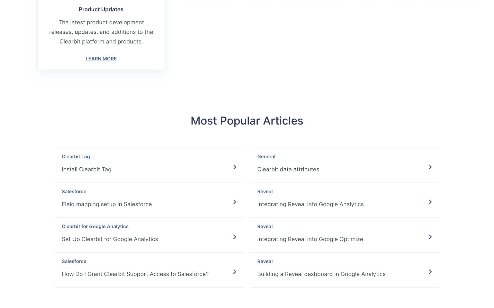Open the Learn More link under Product Updates
The width and height of the screenshot is (494, 308).
(101, 59)
